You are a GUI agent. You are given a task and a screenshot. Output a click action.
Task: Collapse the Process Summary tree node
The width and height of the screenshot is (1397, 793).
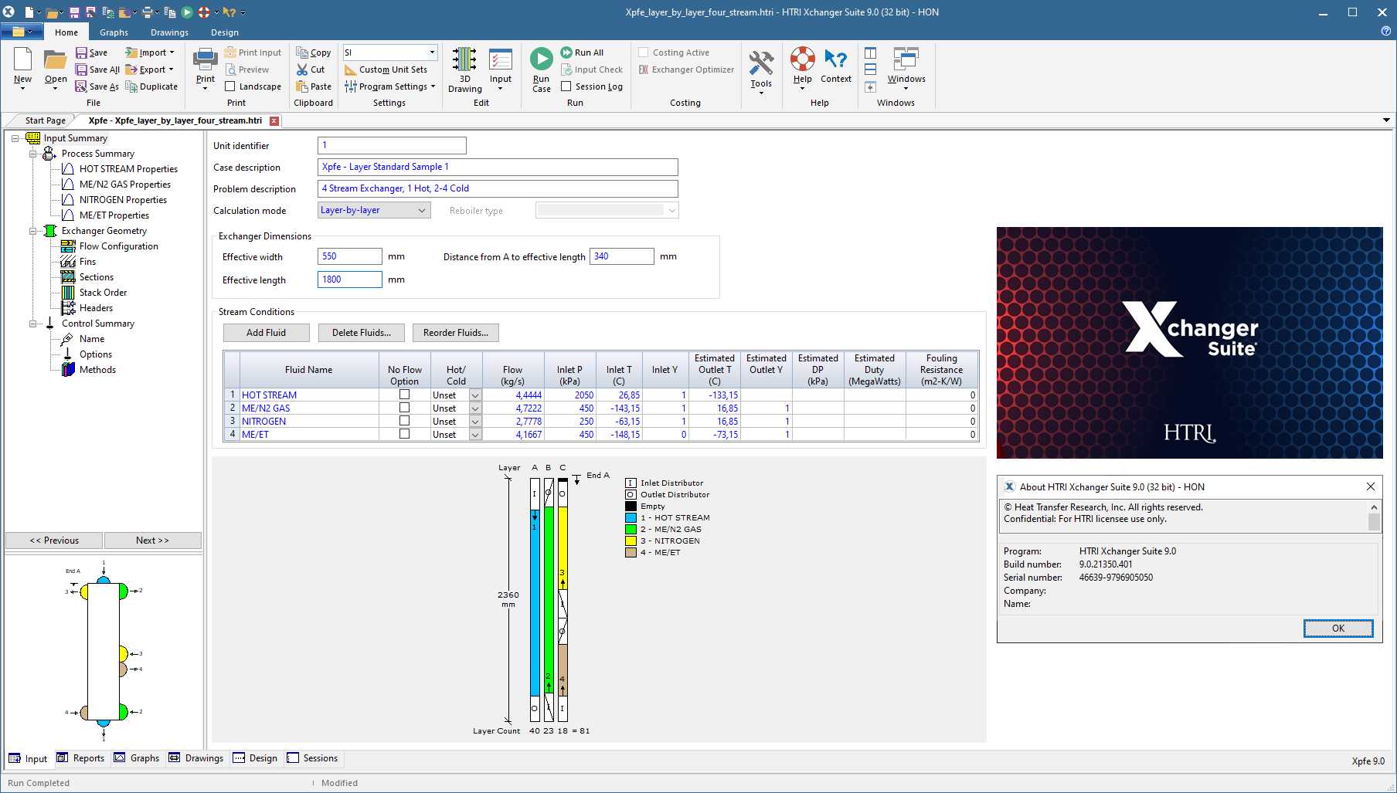(32, 154)
